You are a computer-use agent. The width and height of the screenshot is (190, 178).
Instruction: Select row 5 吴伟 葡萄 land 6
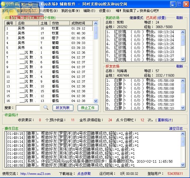click(49, 48)
